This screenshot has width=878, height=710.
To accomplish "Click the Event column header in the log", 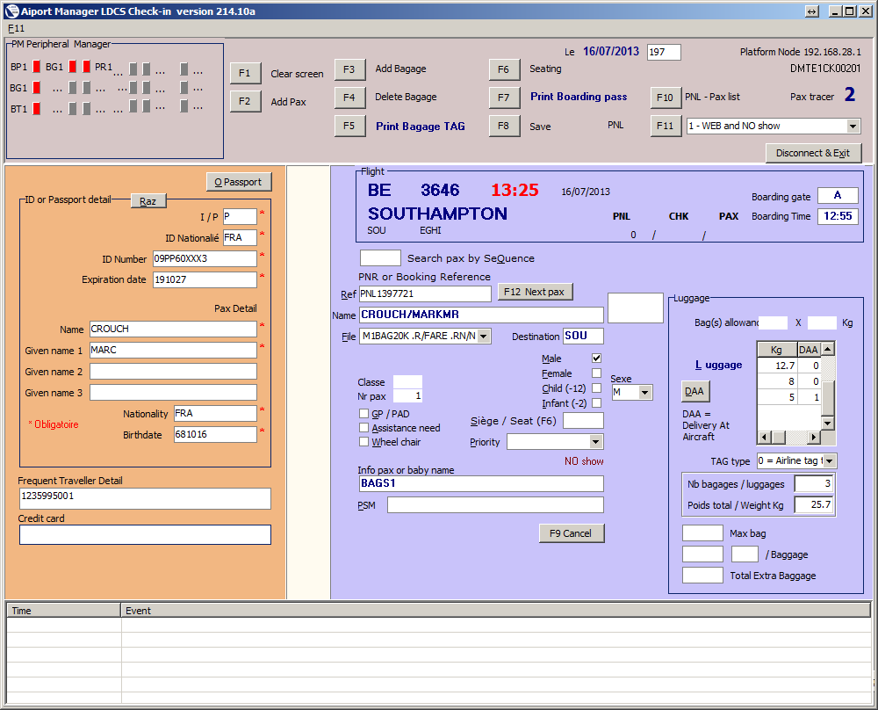I will [139, 611].
